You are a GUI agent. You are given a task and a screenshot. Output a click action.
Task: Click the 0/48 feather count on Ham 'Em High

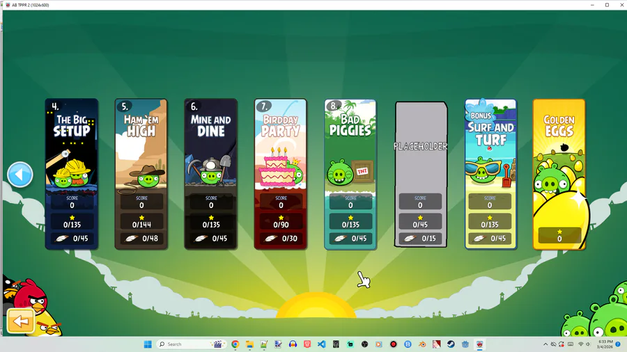click(x=150, y=238)
